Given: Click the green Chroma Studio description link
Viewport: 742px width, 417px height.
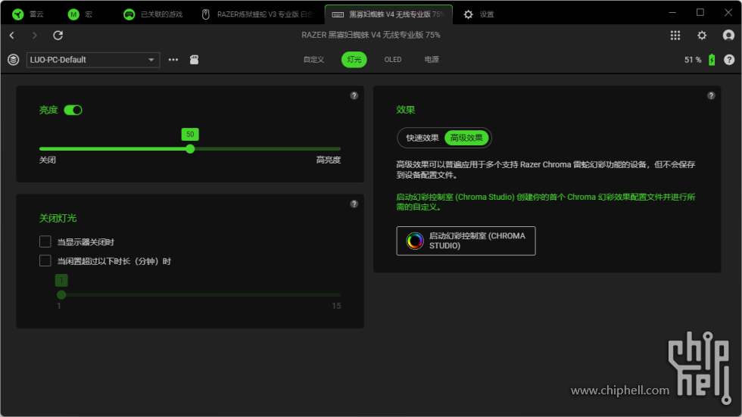Looking at the screenshot, I should (546, 202).
